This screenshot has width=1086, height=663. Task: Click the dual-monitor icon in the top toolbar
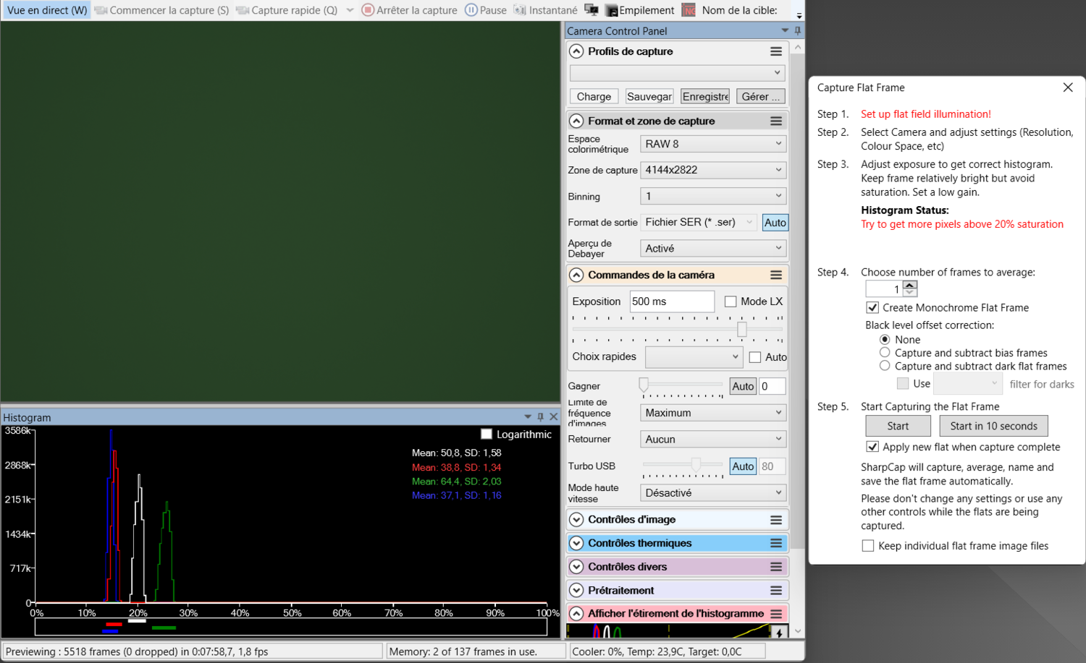592,10
